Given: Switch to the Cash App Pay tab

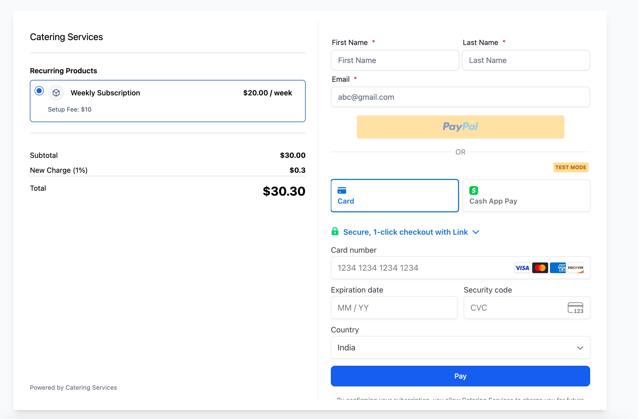Looking at the screenshot, I should [526, 196].
